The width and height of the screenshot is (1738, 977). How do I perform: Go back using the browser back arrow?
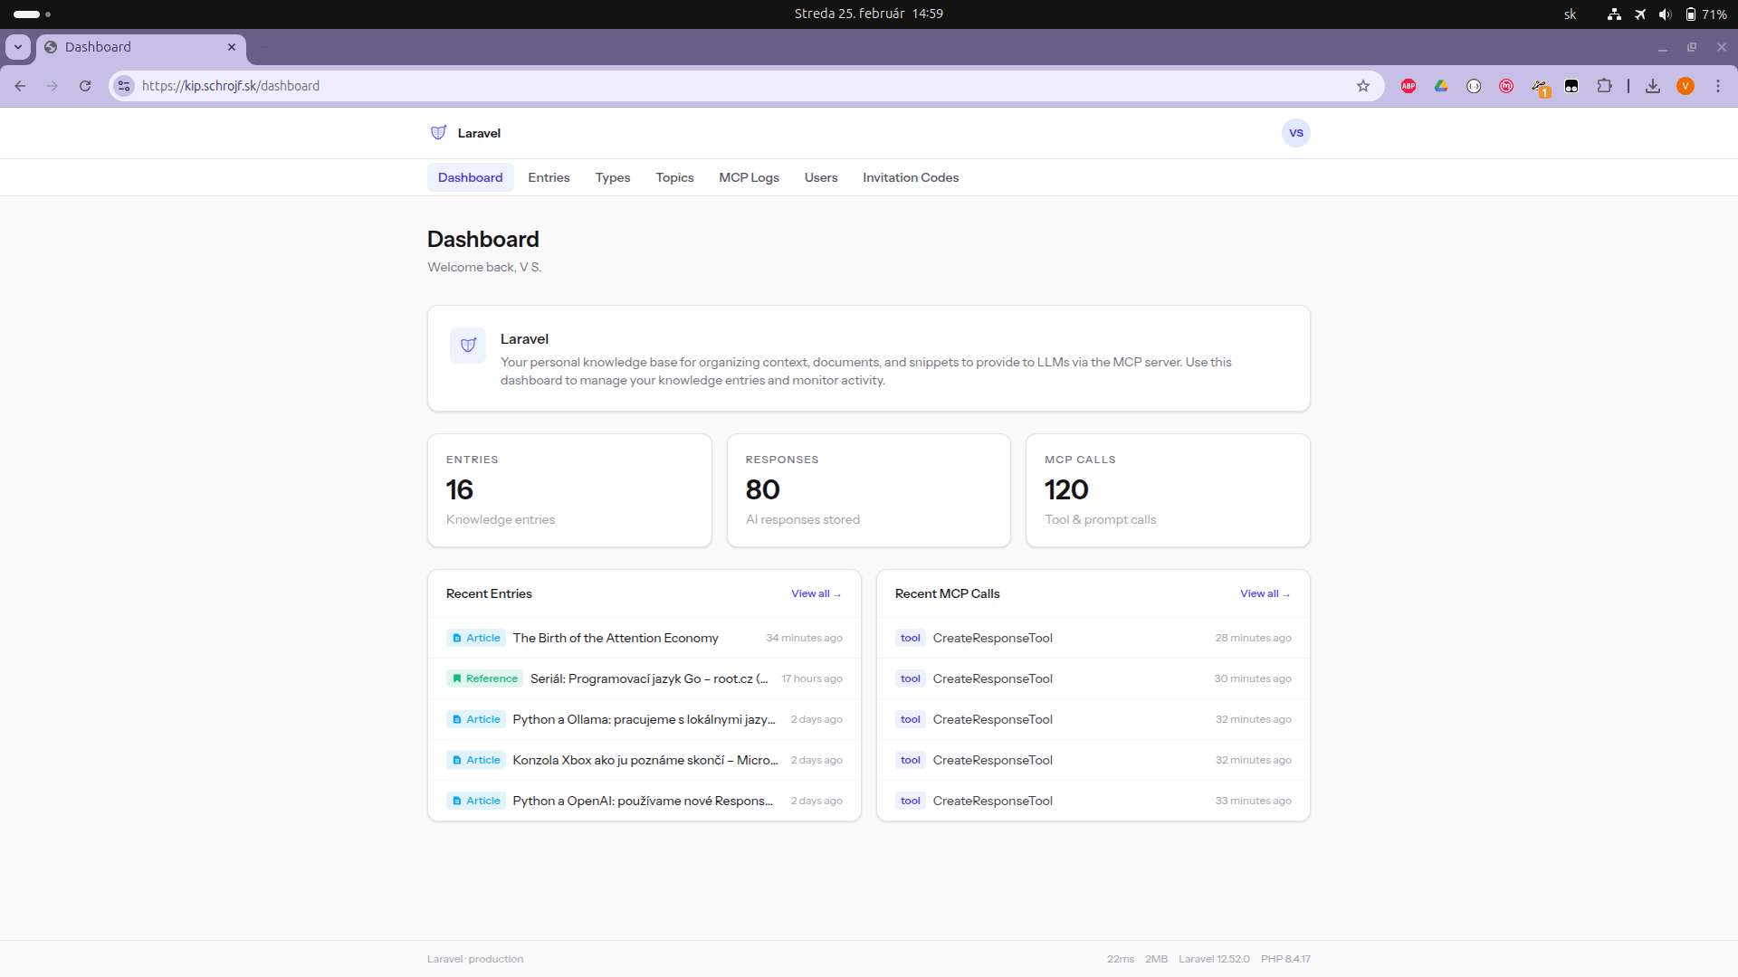point(20,86)
